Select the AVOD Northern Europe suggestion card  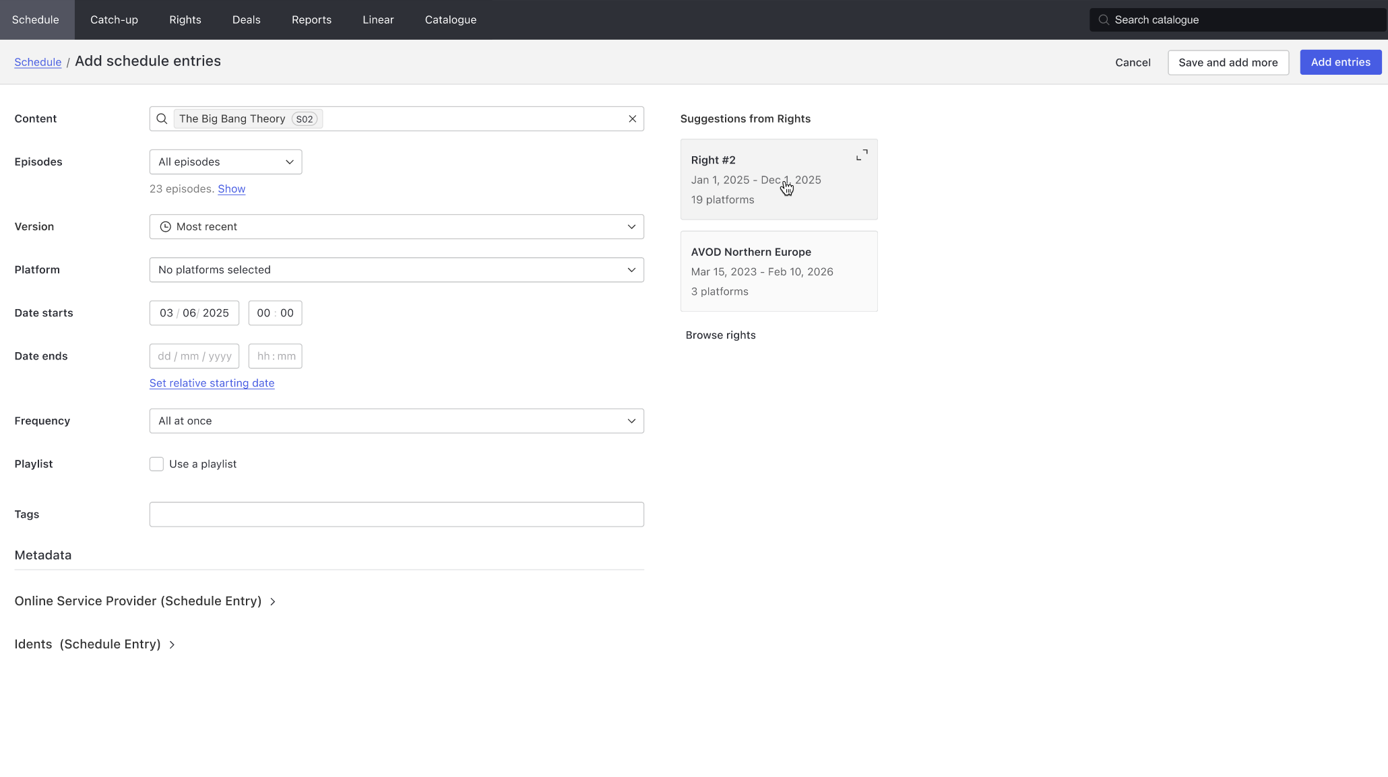tap(778, 271)
